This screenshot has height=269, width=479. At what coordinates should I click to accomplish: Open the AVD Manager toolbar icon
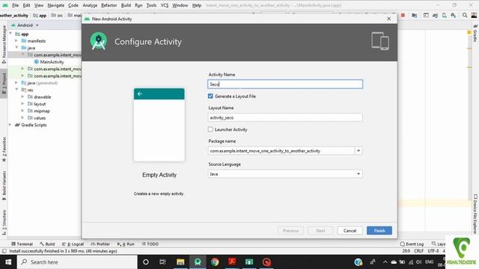click(444, 15)
